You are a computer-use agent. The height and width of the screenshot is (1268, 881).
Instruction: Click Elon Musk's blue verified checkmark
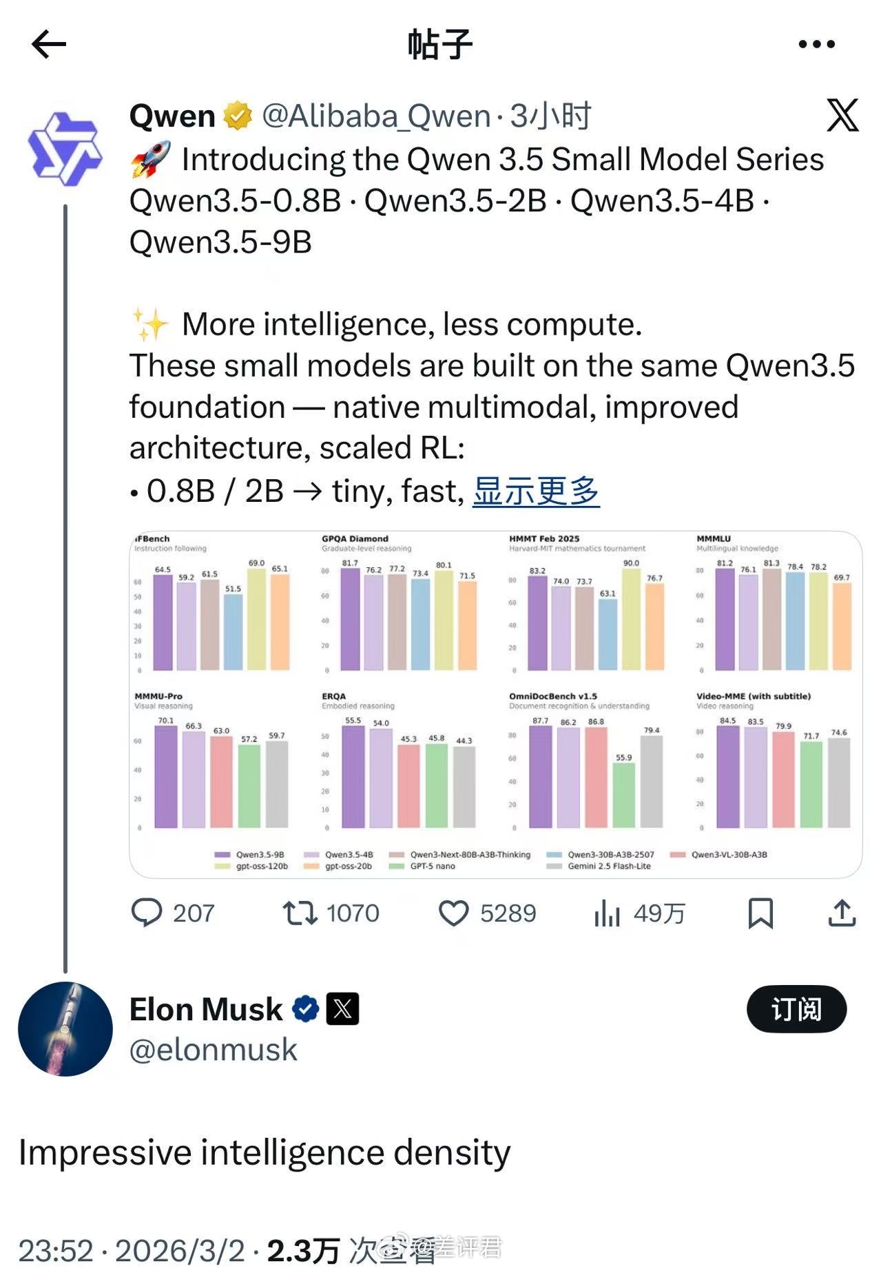pyautogui.click(x=304, y=1009)
